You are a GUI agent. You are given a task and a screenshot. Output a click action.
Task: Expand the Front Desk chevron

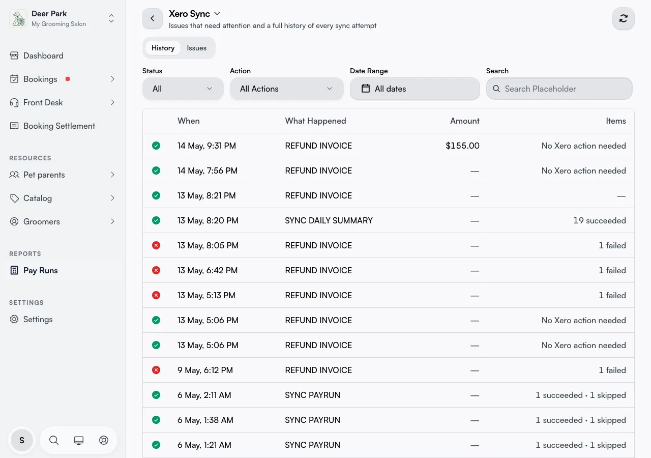[112, 102]
